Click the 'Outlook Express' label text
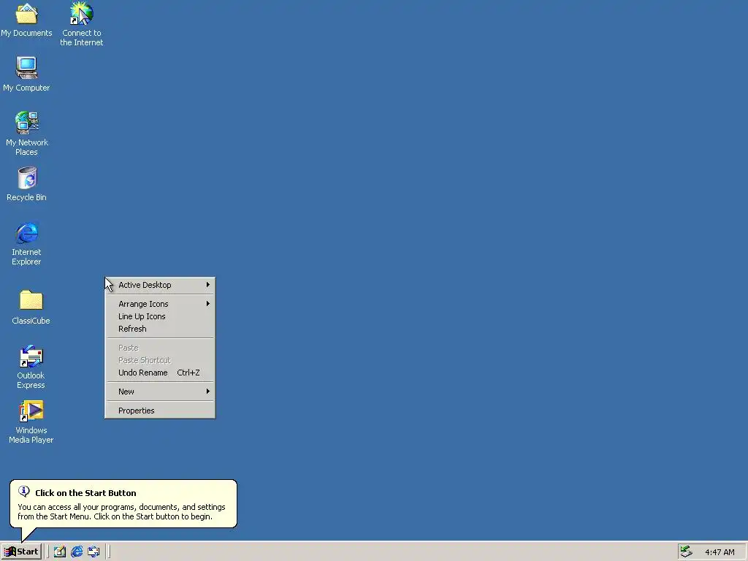This screenshot has width=748, height=561. pyautogui.click(x=31, y=380)
